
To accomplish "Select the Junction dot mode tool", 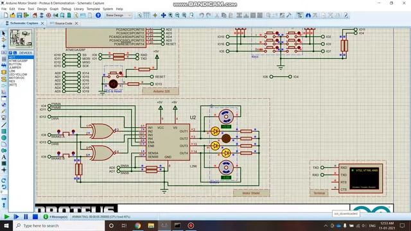I will pyautogui.click(x=4, y=46).
